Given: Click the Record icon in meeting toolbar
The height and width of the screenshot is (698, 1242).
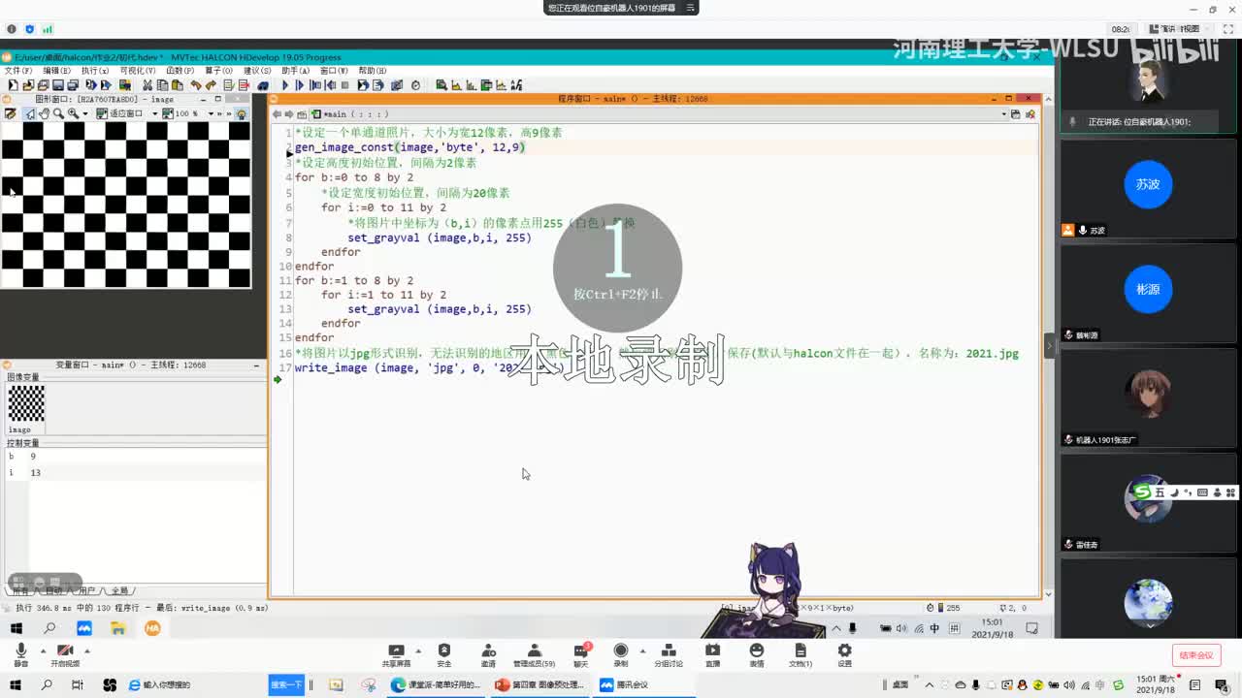Looking at the screenshot, I should click(x=621, y=654).
